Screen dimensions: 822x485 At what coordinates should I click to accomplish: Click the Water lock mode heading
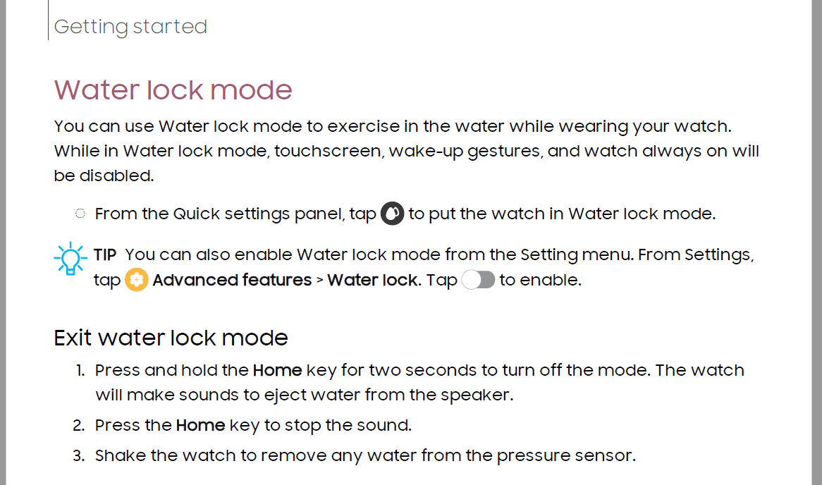(173, 90)
